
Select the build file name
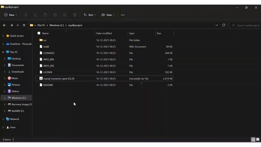(46, 47)
